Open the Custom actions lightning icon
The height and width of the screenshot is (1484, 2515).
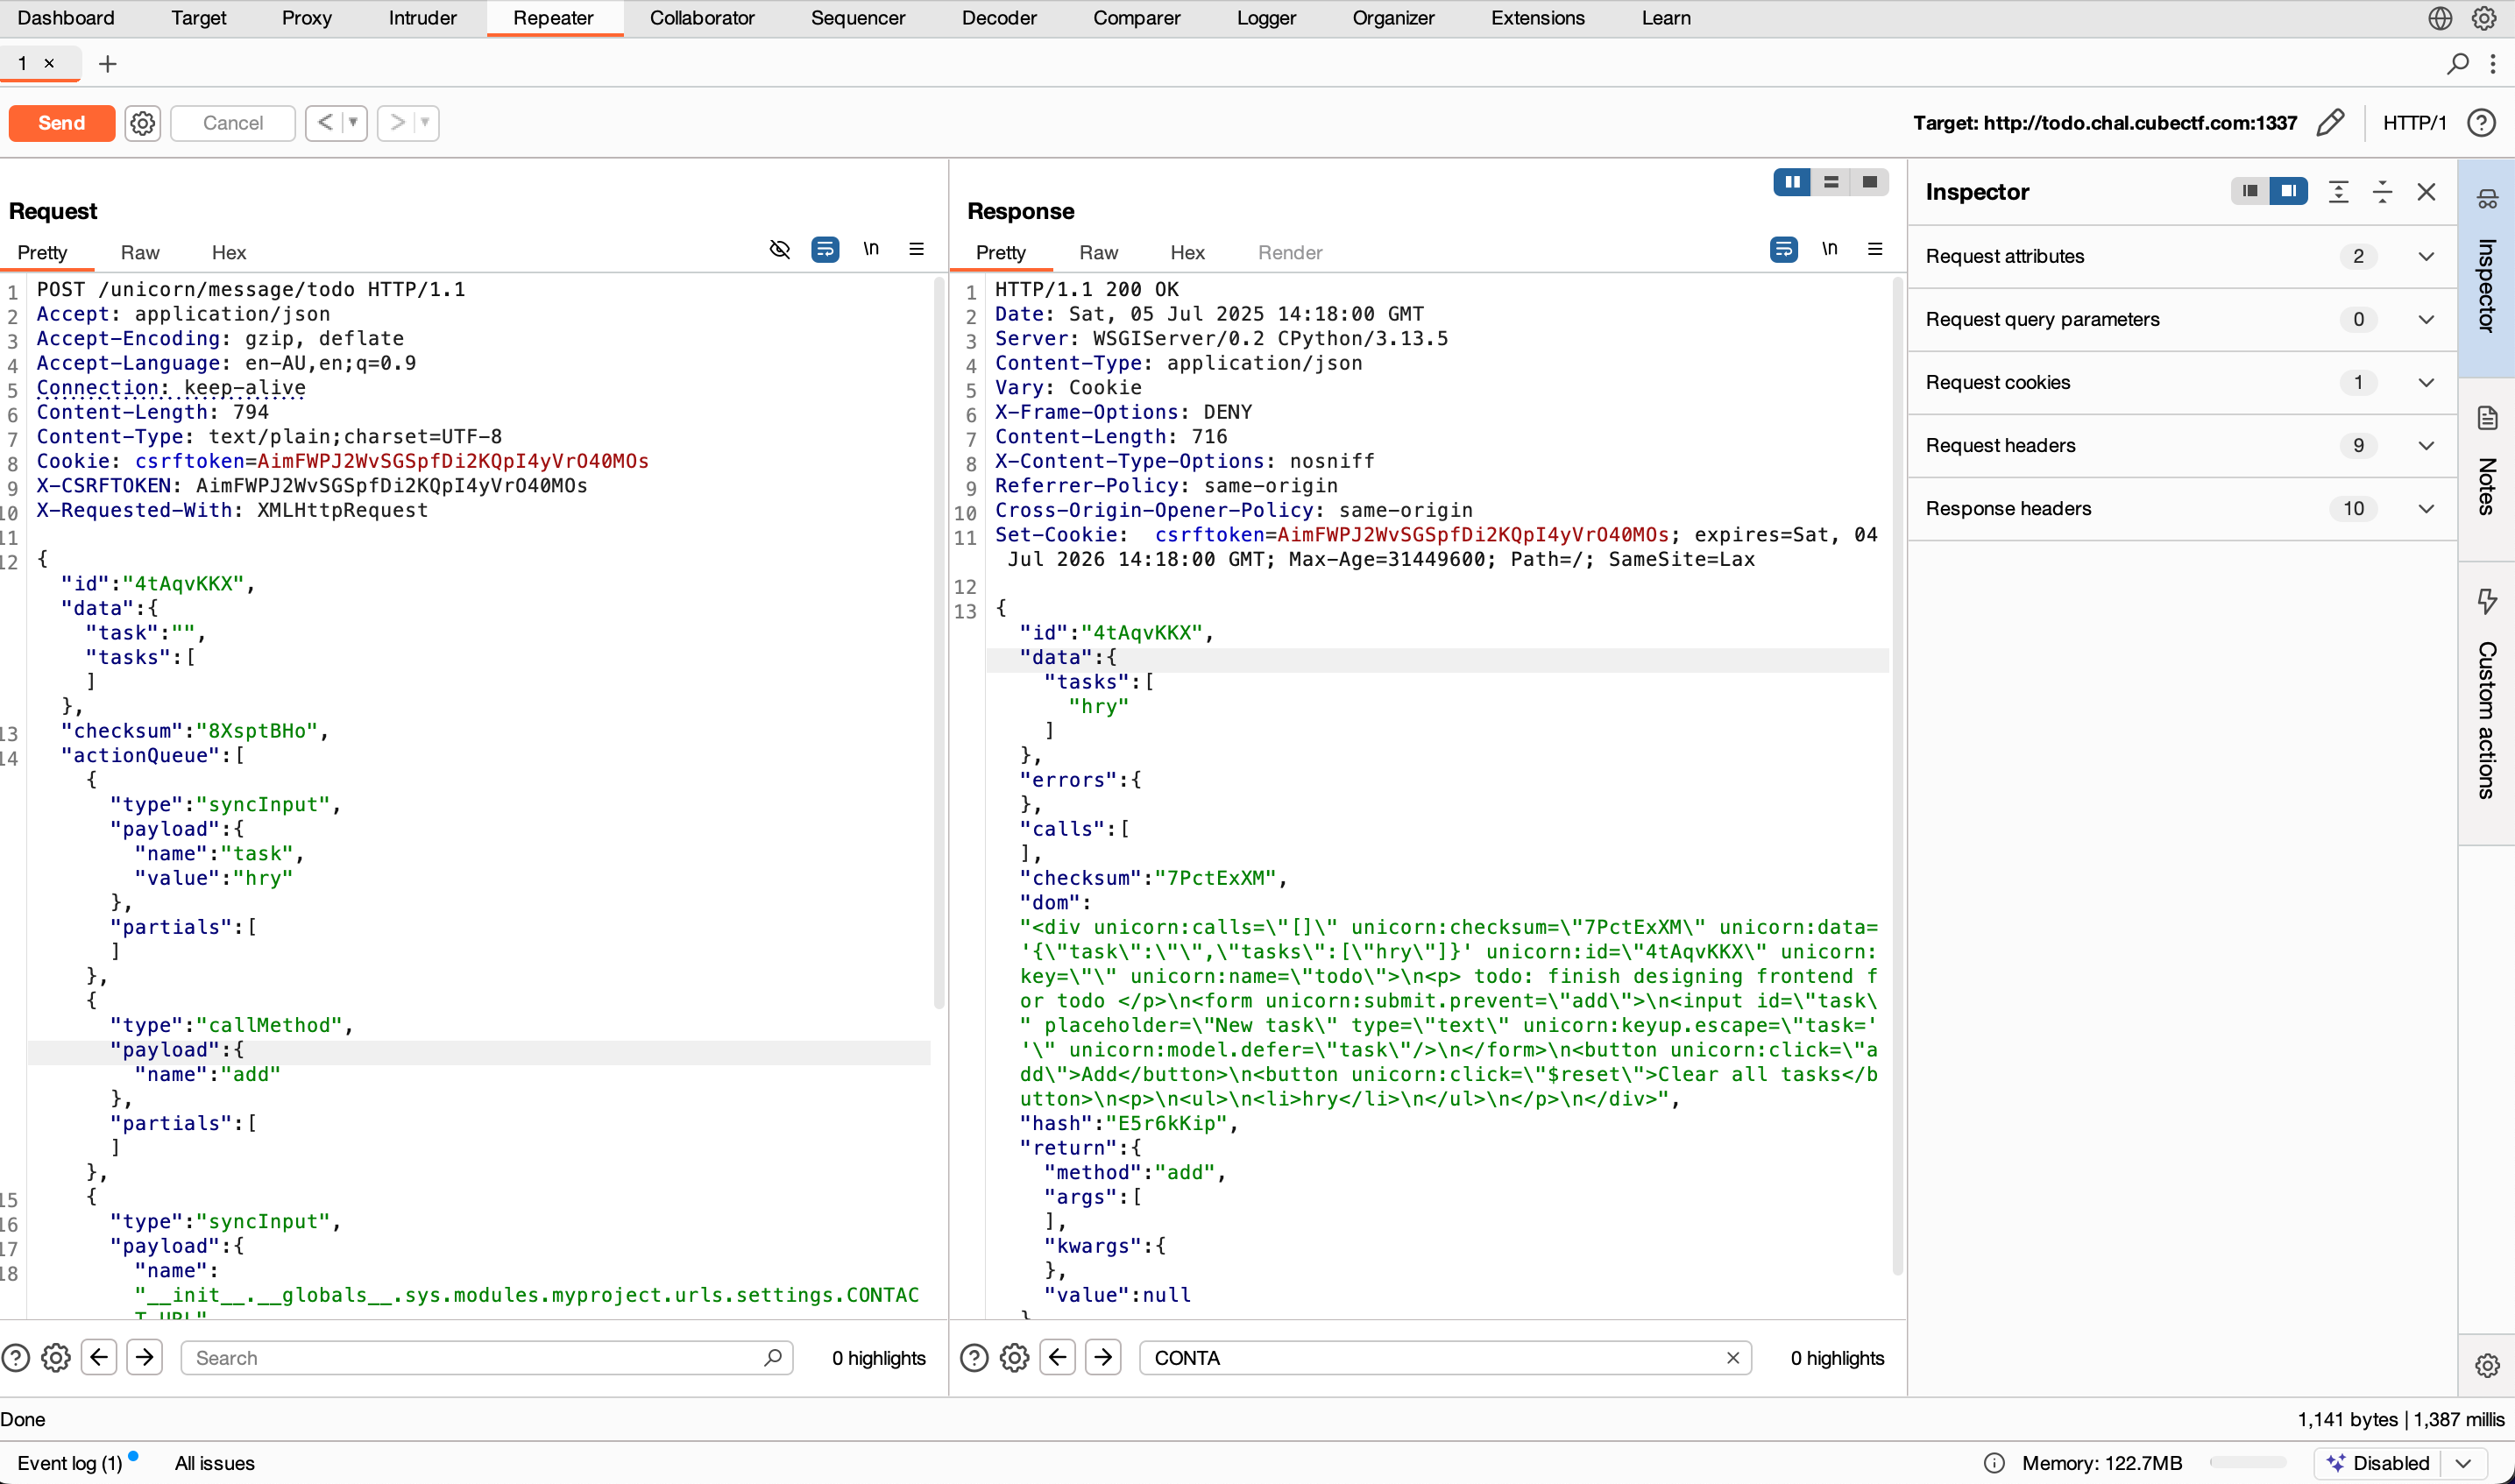click(2487, 600)
